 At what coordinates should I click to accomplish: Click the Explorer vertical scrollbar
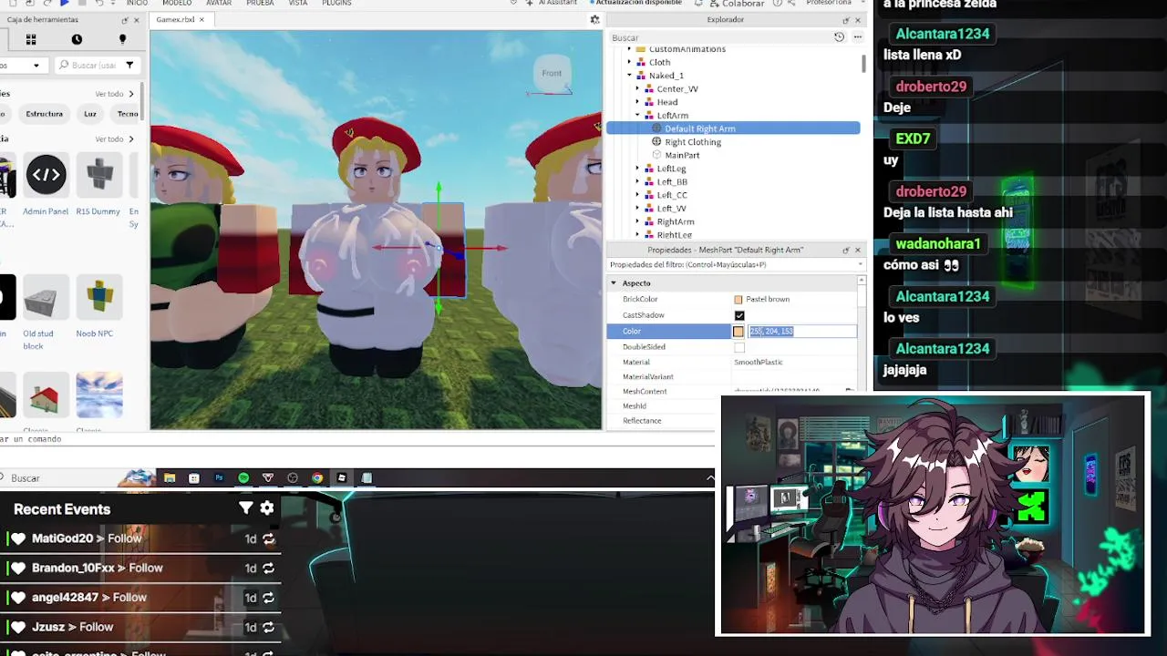863,65
